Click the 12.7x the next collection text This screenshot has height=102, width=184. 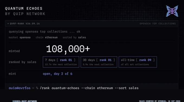[61, 64]
